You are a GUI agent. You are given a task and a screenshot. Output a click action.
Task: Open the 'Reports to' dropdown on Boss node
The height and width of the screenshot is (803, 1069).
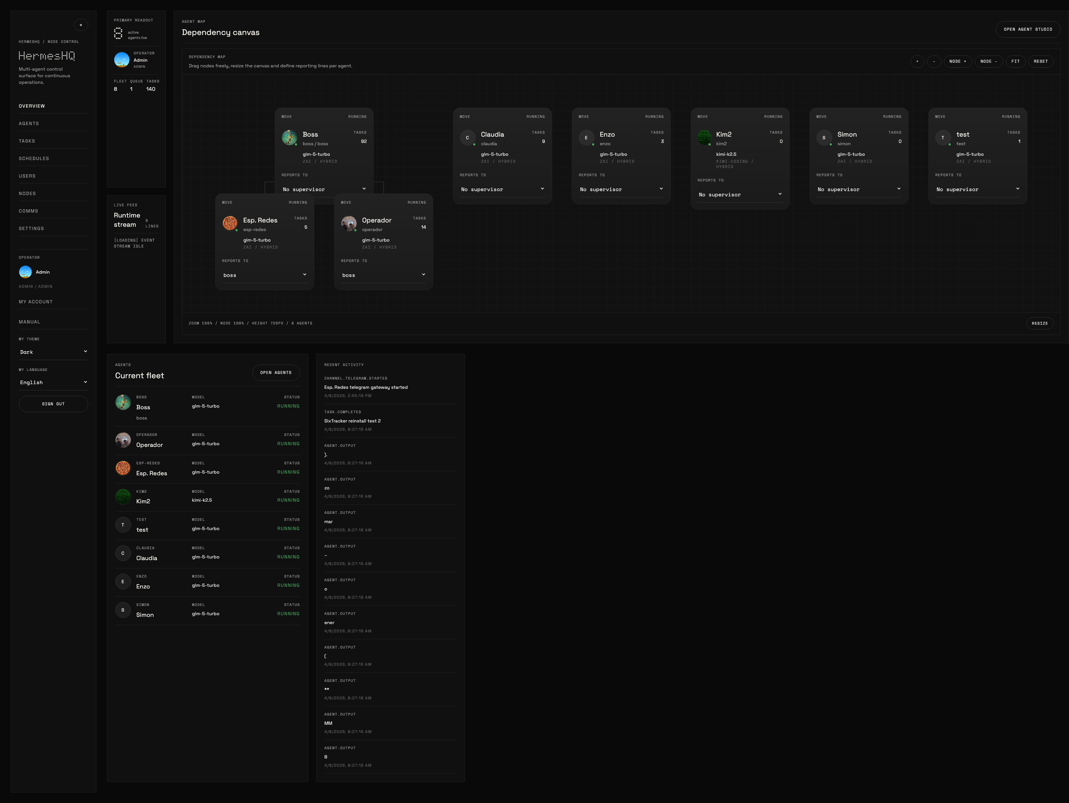[x=324, y=189]
